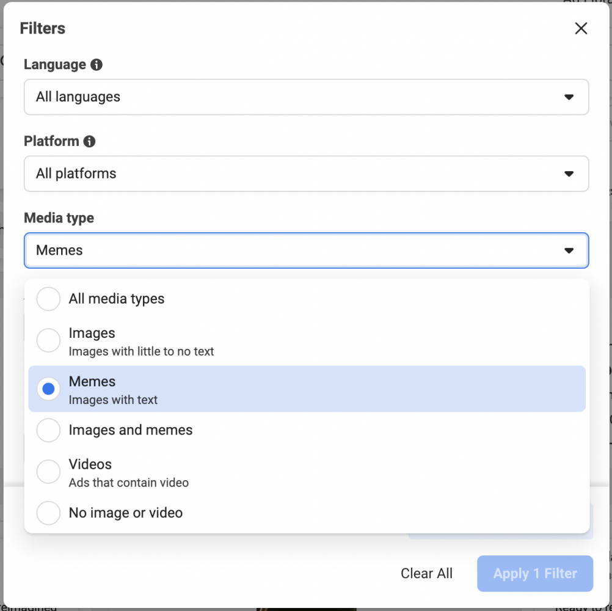Image resolution: width=612 pixels, height=611 pixels.
Task: Click the Platform dropdown arrow
Action: (569, 174)
